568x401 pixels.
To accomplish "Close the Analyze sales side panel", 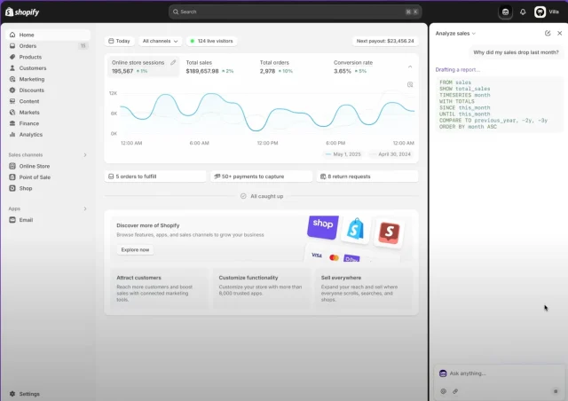I will [560, 34].
